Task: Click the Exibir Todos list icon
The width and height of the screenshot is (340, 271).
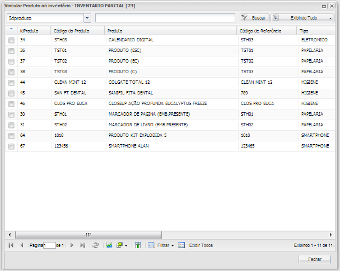Action: pyautogui.click(x=181, y=245)
